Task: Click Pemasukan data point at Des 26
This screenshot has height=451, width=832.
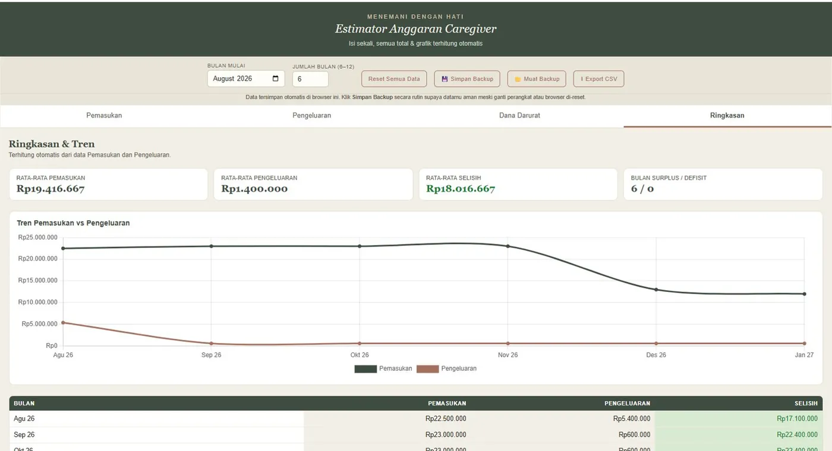Action: (x=656, y=290)
